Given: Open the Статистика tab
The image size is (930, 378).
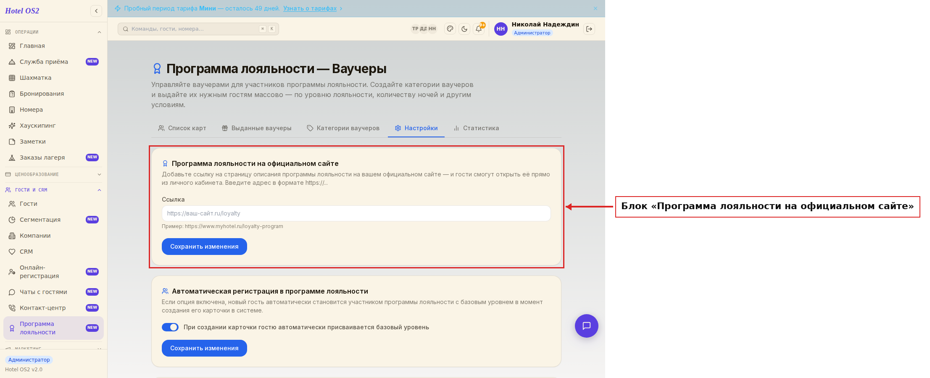Looking at the screenshot, I should 476,128.
